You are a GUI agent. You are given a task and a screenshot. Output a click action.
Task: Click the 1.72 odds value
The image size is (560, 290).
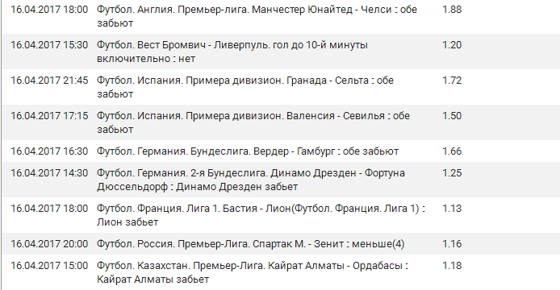tap(452, 81)
